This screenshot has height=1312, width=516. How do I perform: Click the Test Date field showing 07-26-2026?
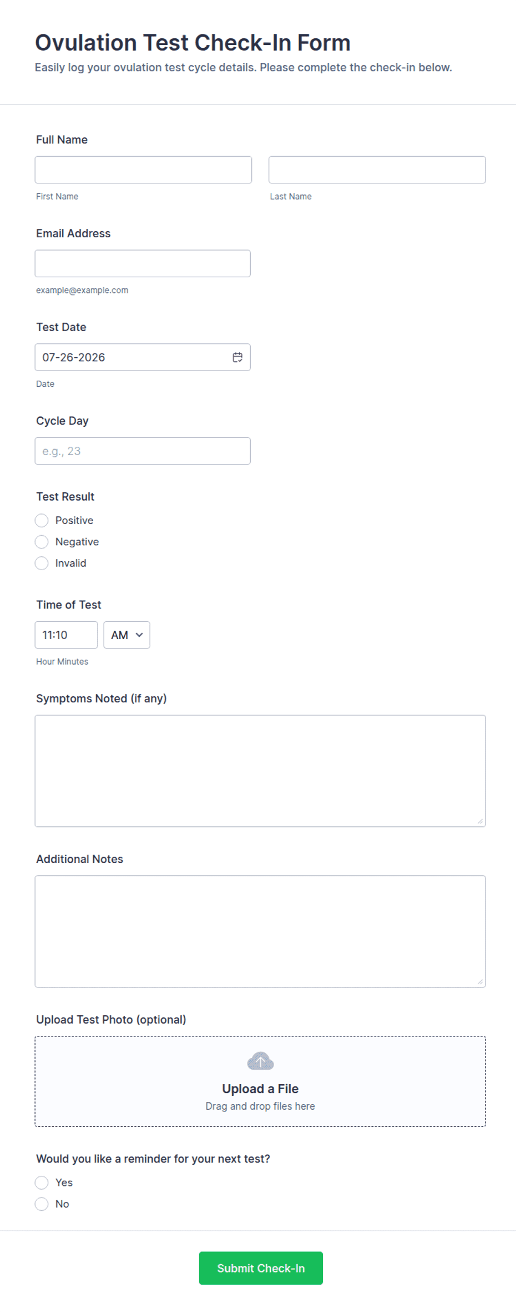pos(143,357)
